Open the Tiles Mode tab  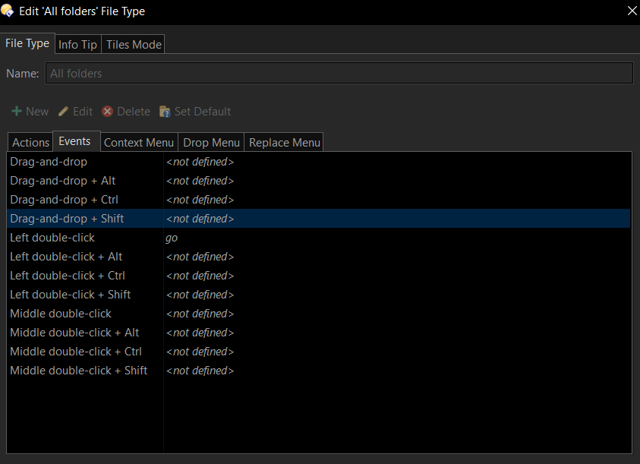(x=134, y=45)
